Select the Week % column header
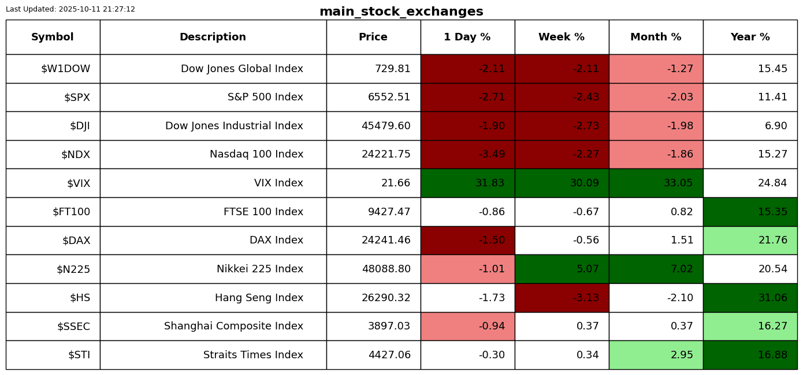Screen dimensions: 803x375 562,37
